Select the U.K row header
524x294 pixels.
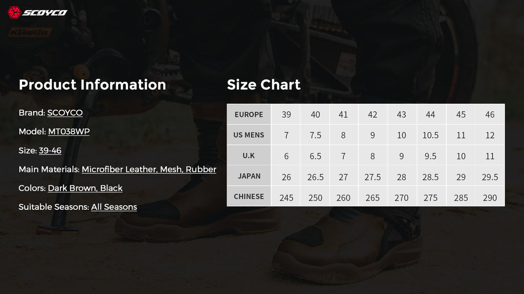pyautogui.click(x=249, y=156)
